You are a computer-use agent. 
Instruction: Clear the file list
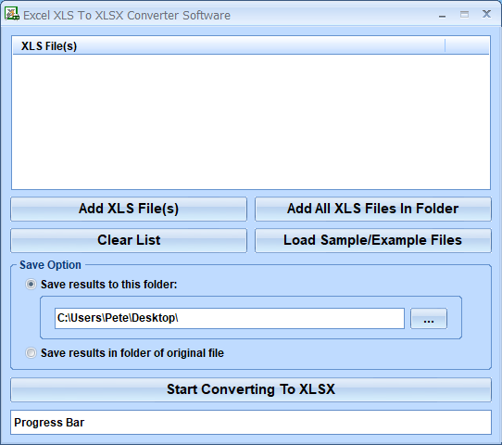129,240
